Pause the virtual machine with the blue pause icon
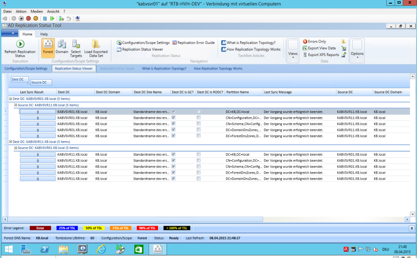 [x=45, y=19]
